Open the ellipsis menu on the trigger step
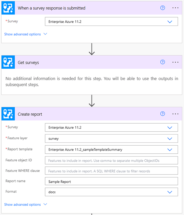This screenshot has height=215, width=184. click(x=175, y=8)
